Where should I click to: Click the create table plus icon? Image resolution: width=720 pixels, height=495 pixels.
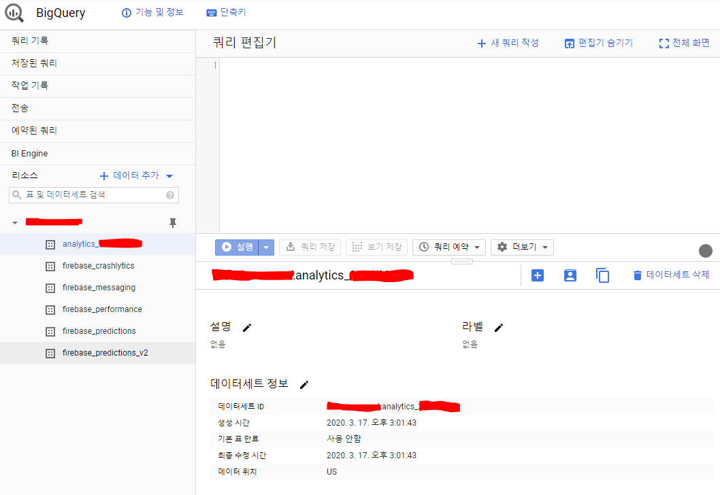(x=538, y=275)
